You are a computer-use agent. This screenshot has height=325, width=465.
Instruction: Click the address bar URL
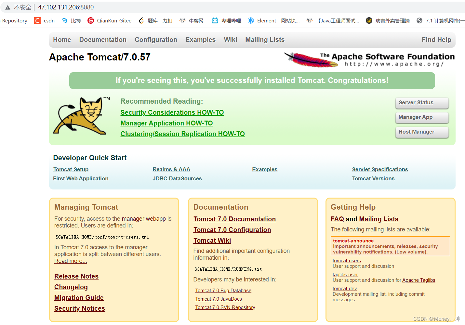66,7
